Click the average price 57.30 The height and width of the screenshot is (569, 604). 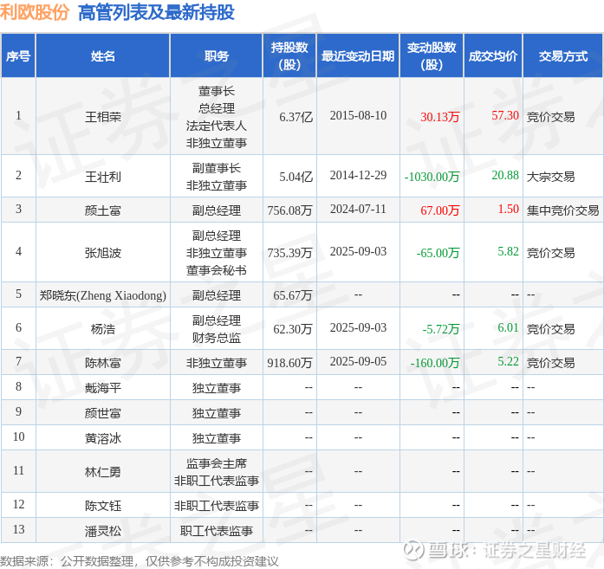pyautogui.click(x=505, y=115)
